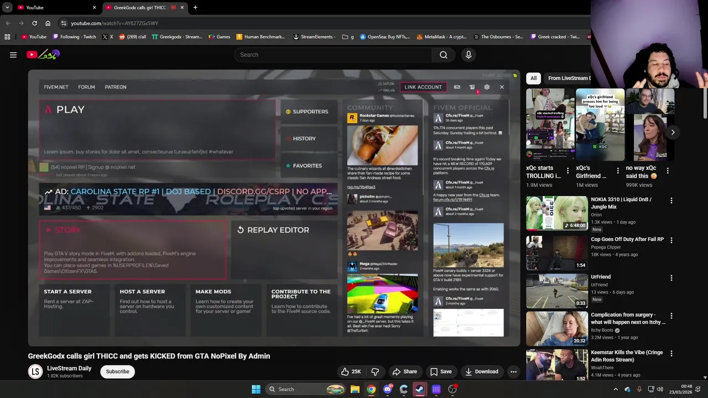Open volume control in system tray
This screenshot has height=398, width=708.
(659, 389)
